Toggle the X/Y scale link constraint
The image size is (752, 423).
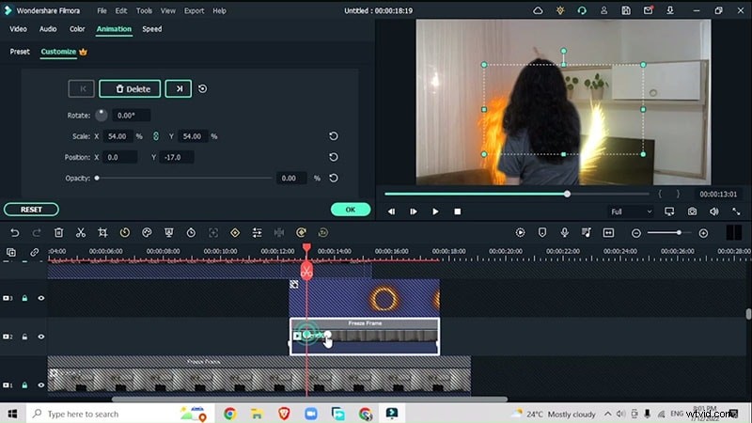157,136
